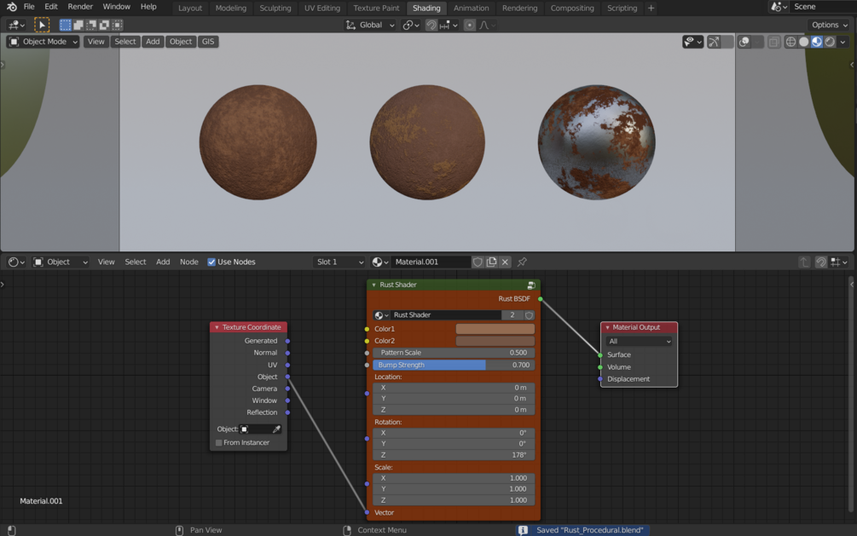Click the viewport View menu button

pyautogui.click(x=96, y=42)
